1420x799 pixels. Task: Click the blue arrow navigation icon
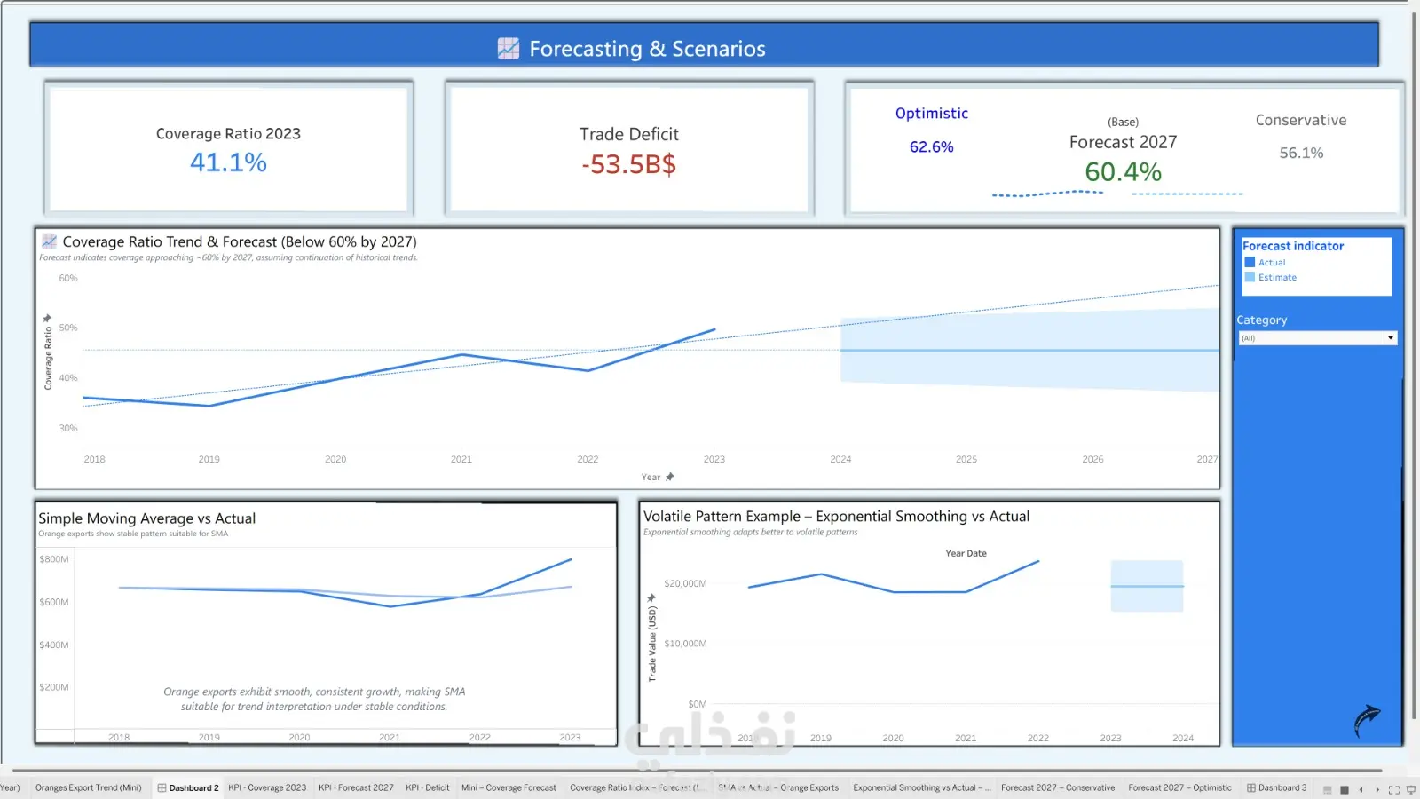(1368, 721)
